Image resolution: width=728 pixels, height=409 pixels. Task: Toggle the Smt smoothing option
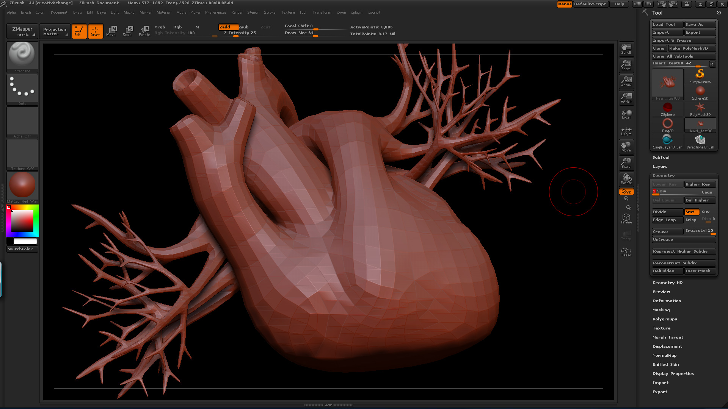point(691,212)
